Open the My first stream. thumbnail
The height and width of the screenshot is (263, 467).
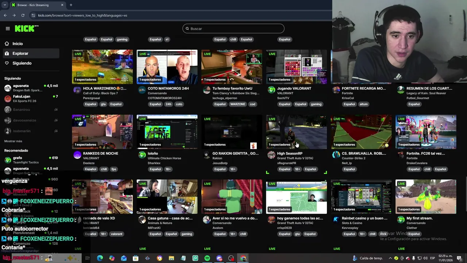(426, 197)
